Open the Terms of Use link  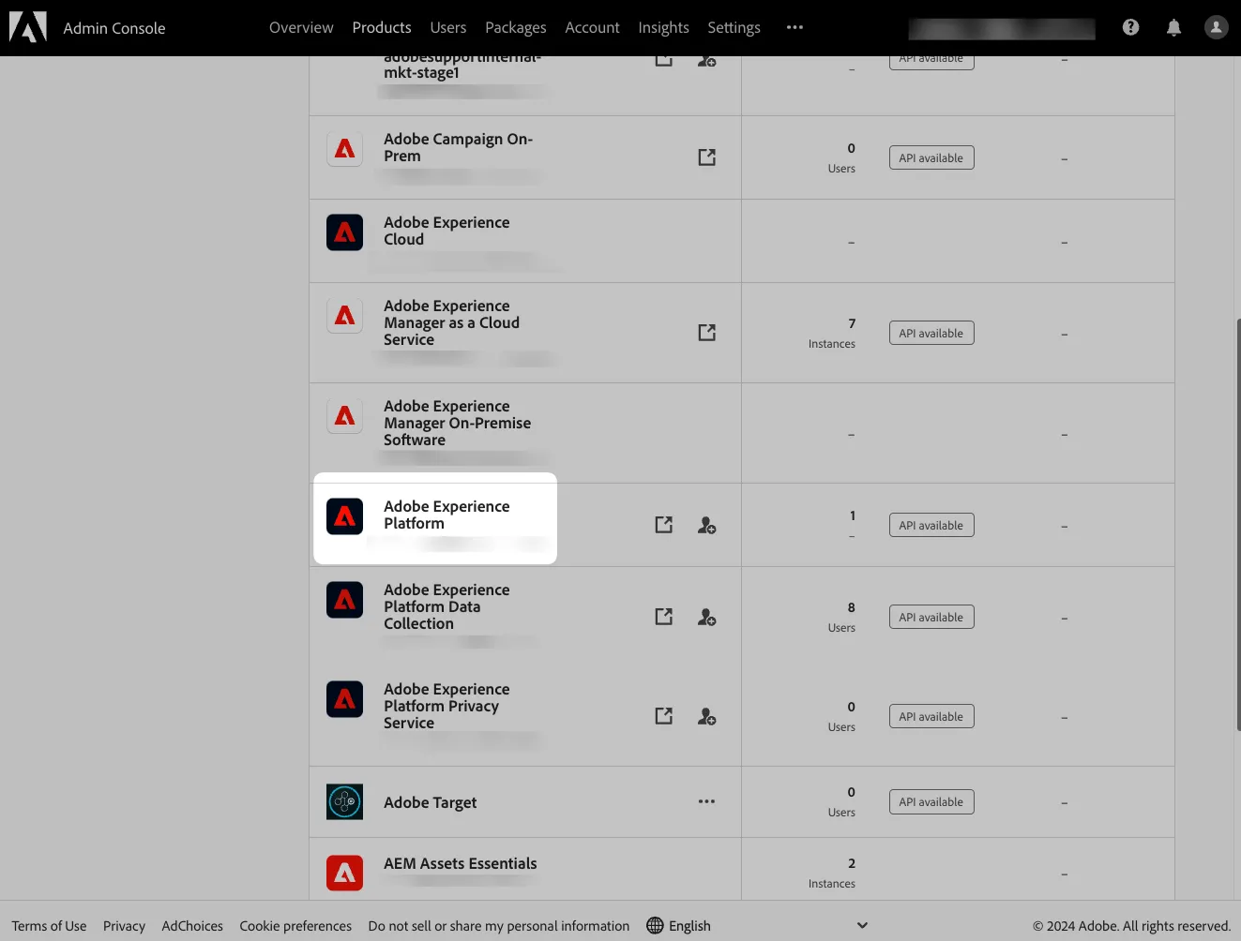(x=49, y=926)
